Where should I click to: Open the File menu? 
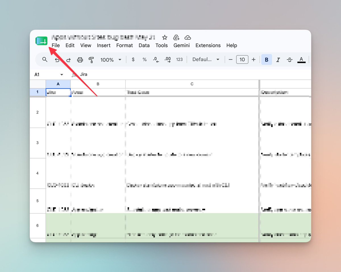point(56,45)
